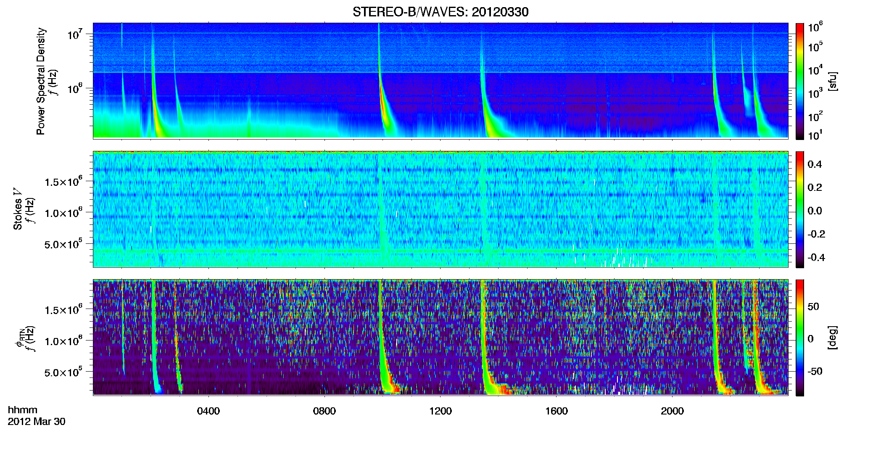Click the Stokes V color bar

click(x=800, y=209)
